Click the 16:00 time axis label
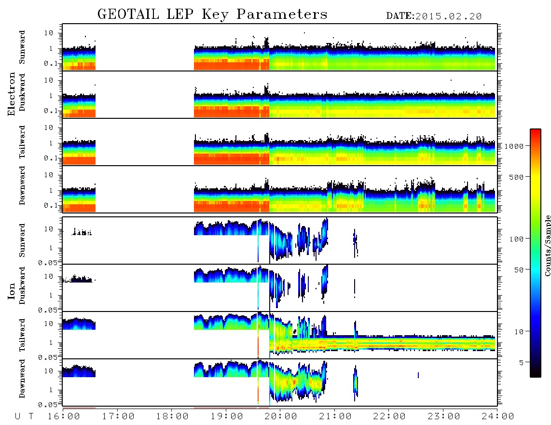This screenshot has width=551, height=425. pos(64,417)
